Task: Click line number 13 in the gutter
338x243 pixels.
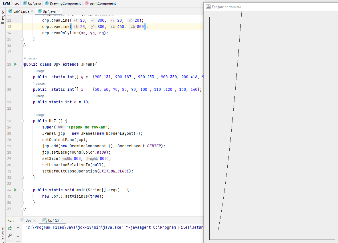Action: pos(9,27)
